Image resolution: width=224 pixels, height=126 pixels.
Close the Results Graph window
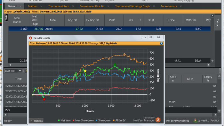pos(158,37)
